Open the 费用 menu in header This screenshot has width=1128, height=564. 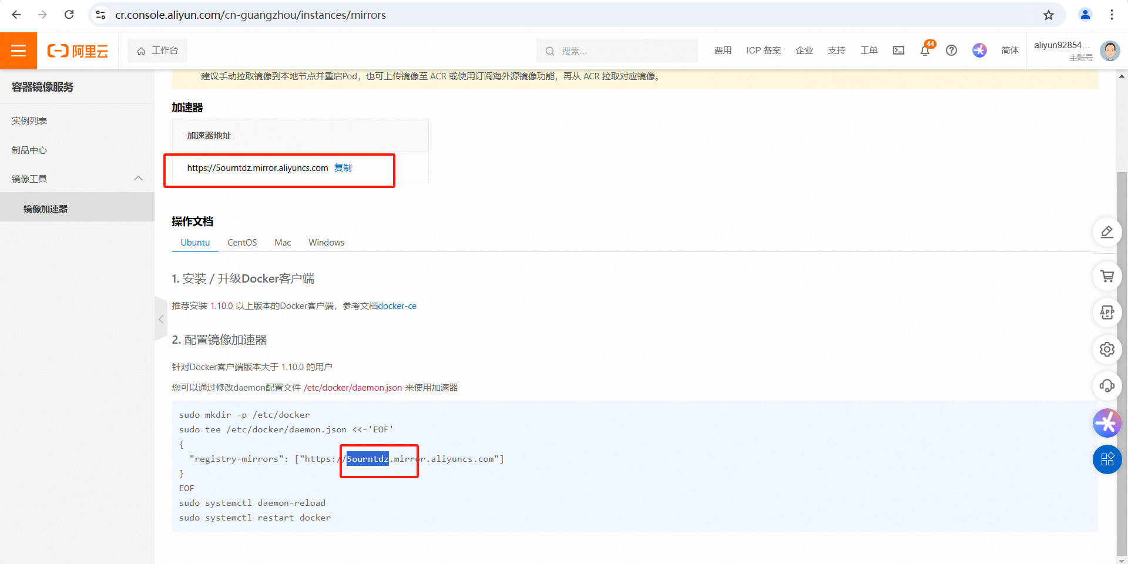coord(723,51)
